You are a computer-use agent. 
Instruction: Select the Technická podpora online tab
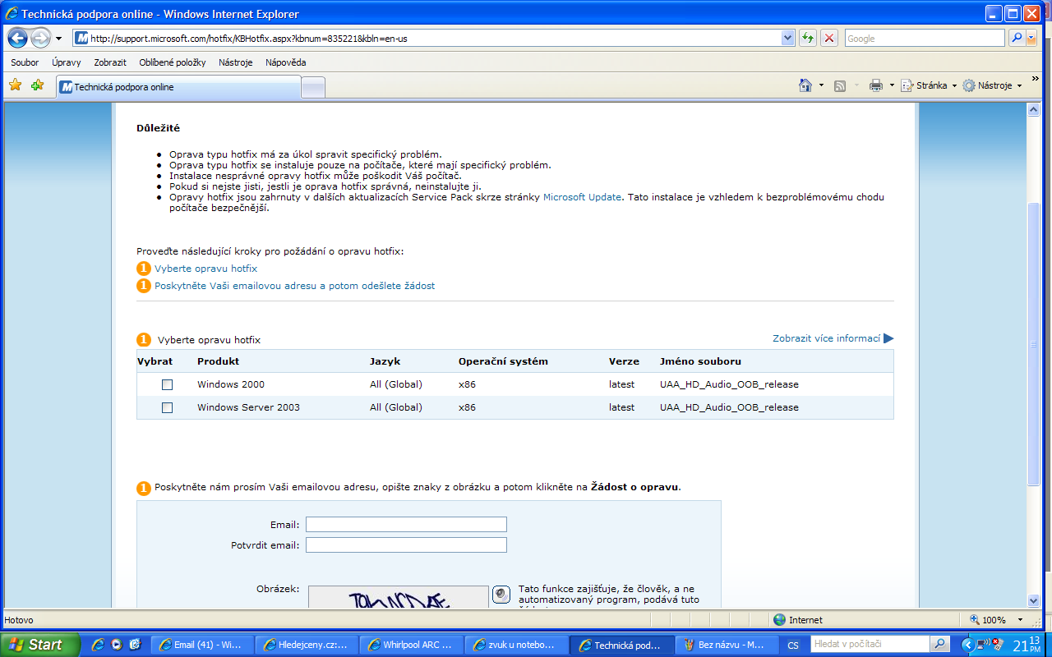pos(178,87)
